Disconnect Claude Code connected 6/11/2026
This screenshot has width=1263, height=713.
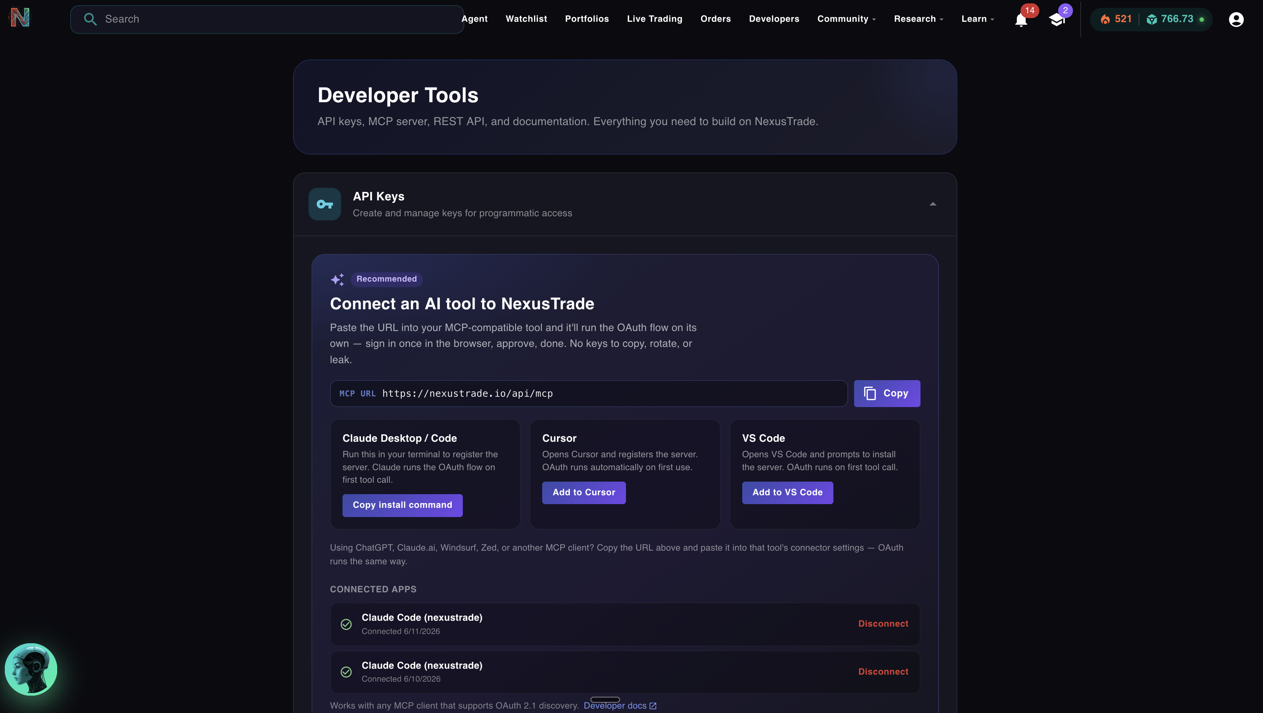coord(883,624)
